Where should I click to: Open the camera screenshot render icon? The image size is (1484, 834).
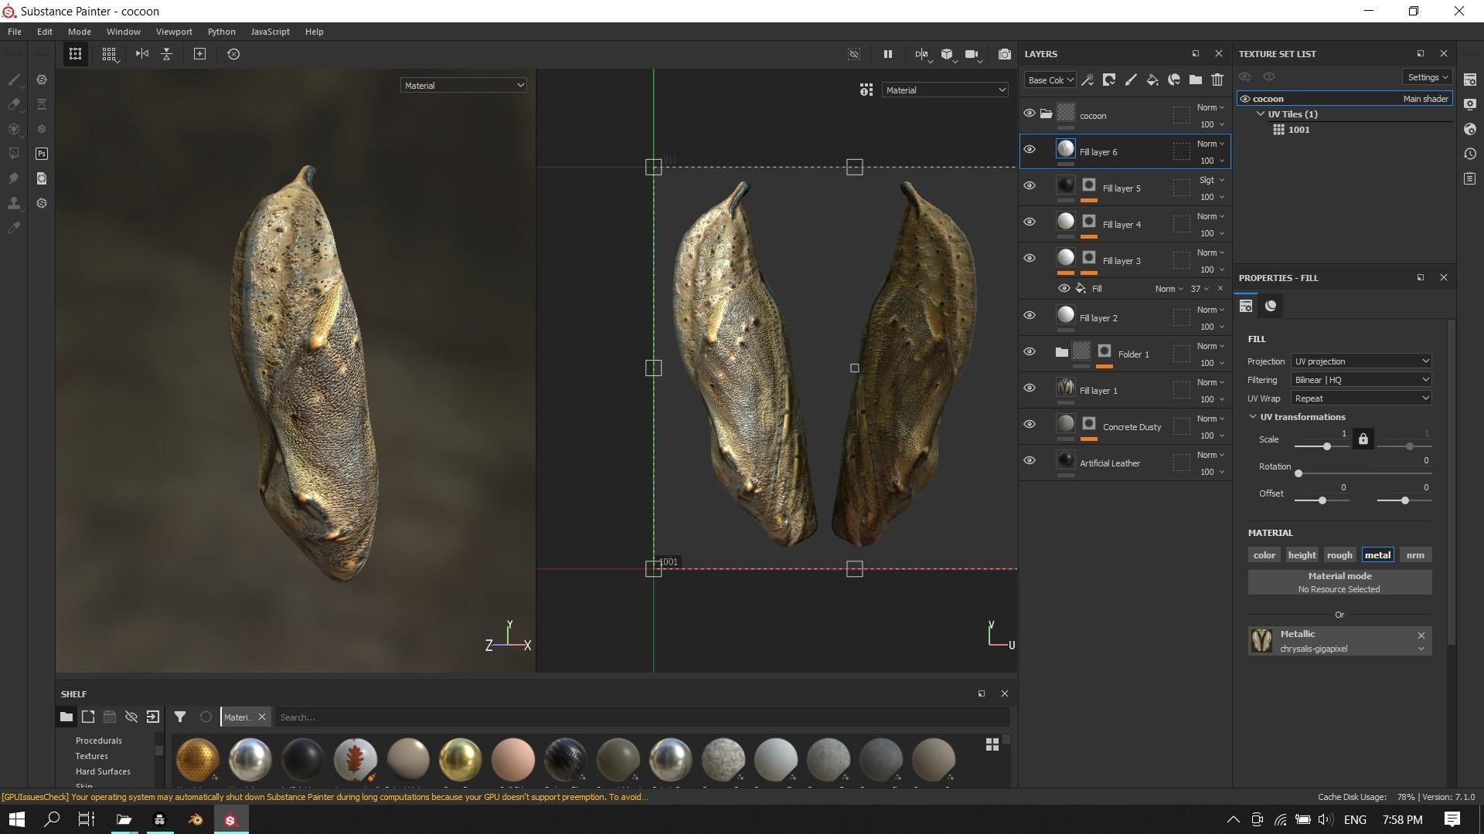pos(1004,54)
